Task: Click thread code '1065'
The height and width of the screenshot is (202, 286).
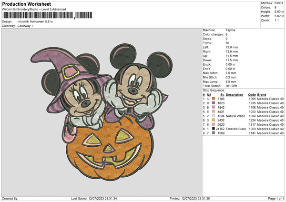Action: pos(252,99)
